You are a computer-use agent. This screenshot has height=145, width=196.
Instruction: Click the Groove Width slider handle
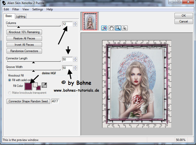pos(33,71)
